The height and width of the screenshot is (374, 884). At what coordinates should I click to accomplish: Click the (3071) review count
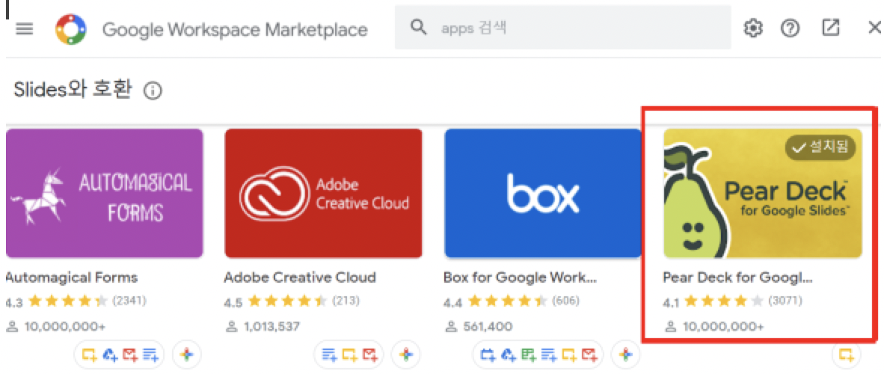[785, 301]
